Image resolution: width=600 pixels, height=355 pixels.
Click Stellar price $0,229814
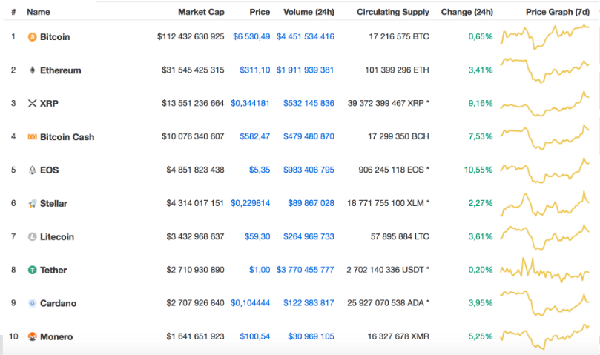tap(250, 203)
